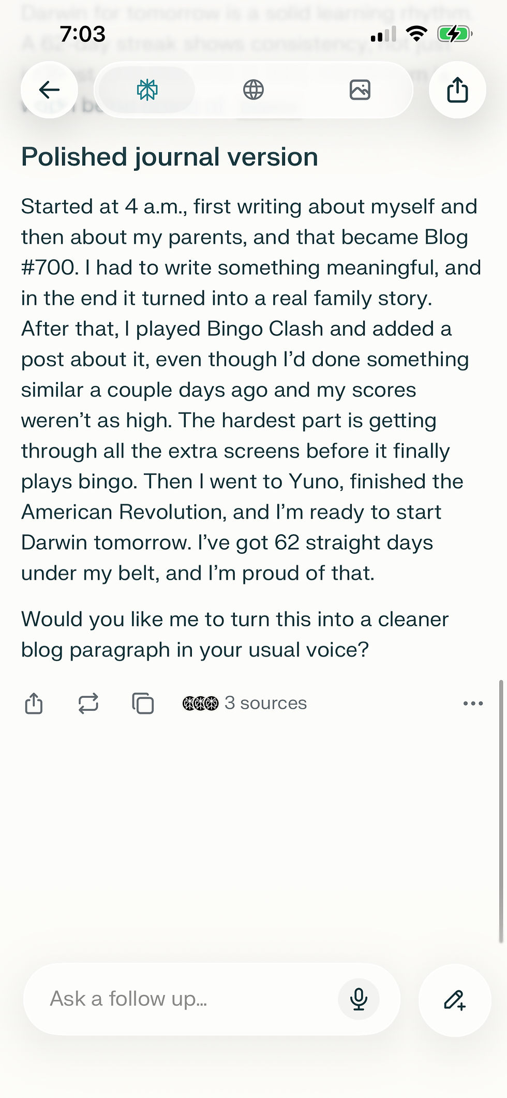
Task: Open the images tab
Action: coord(360,90)
